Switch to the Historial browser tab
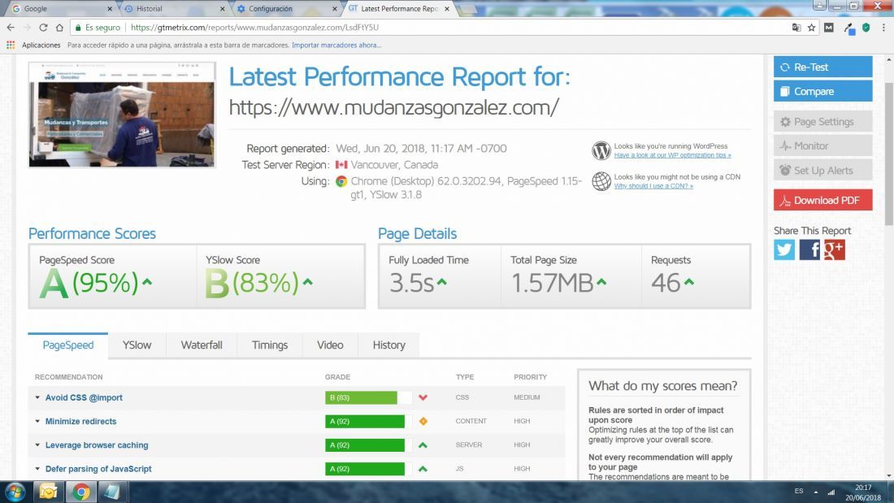Image resolution: width=894 pixels, height=503 pixels. tap(175, 9)
